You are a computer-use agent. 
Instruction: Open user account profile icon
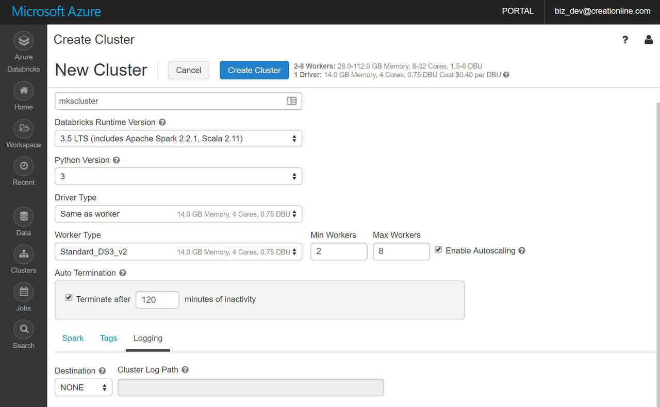pyautogui.click(x=649, y=40)
